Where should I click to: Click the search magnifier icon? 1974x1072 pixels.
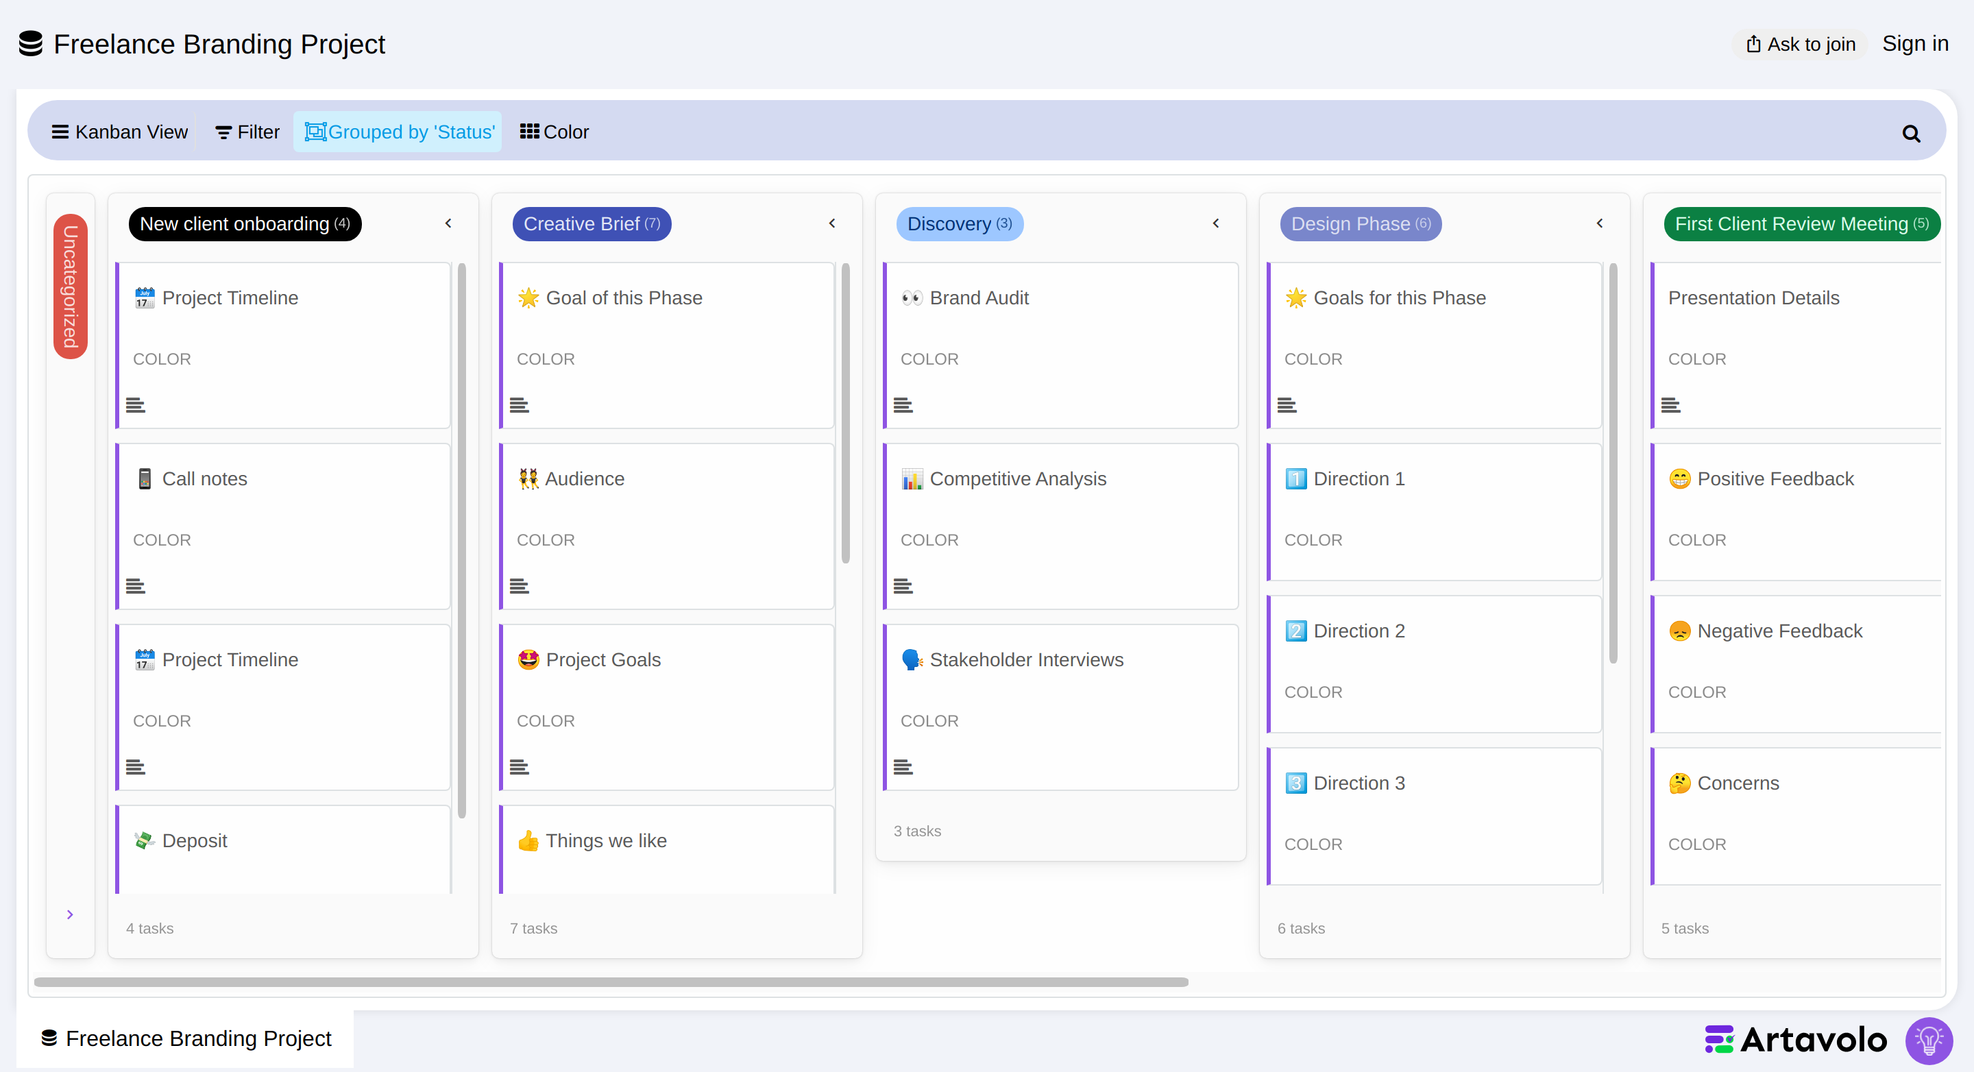coord(1911,134)
